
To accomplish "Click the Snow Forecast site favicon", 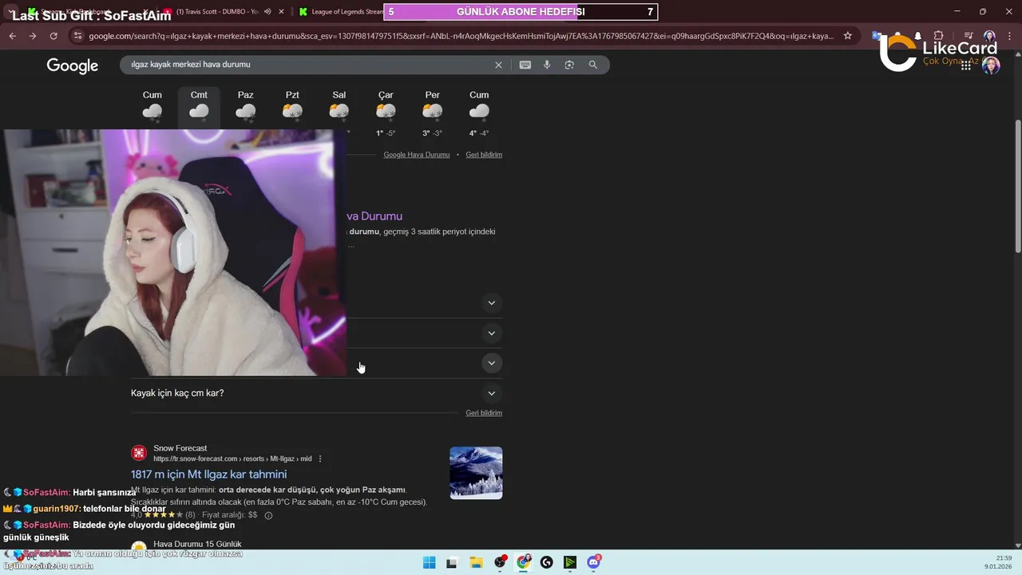I will [139, 454].
